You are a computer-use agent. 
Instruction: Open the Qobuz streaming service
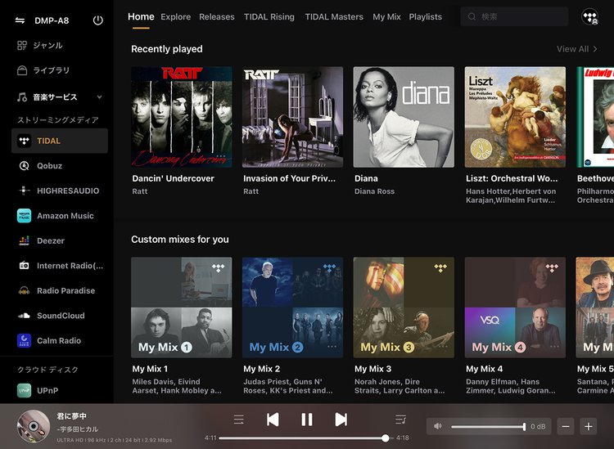click(x=49, y=166)
